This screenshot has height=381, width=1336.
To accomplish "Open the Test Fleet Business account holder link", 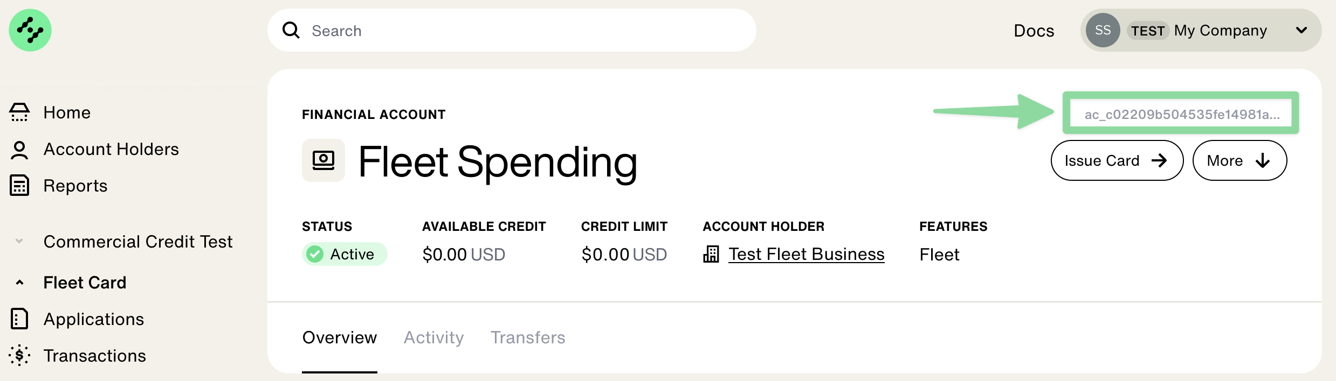I will click(x=806, y=253).
